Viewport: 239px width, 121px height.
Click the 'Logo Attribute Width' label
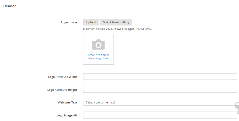tap(62, 77)
